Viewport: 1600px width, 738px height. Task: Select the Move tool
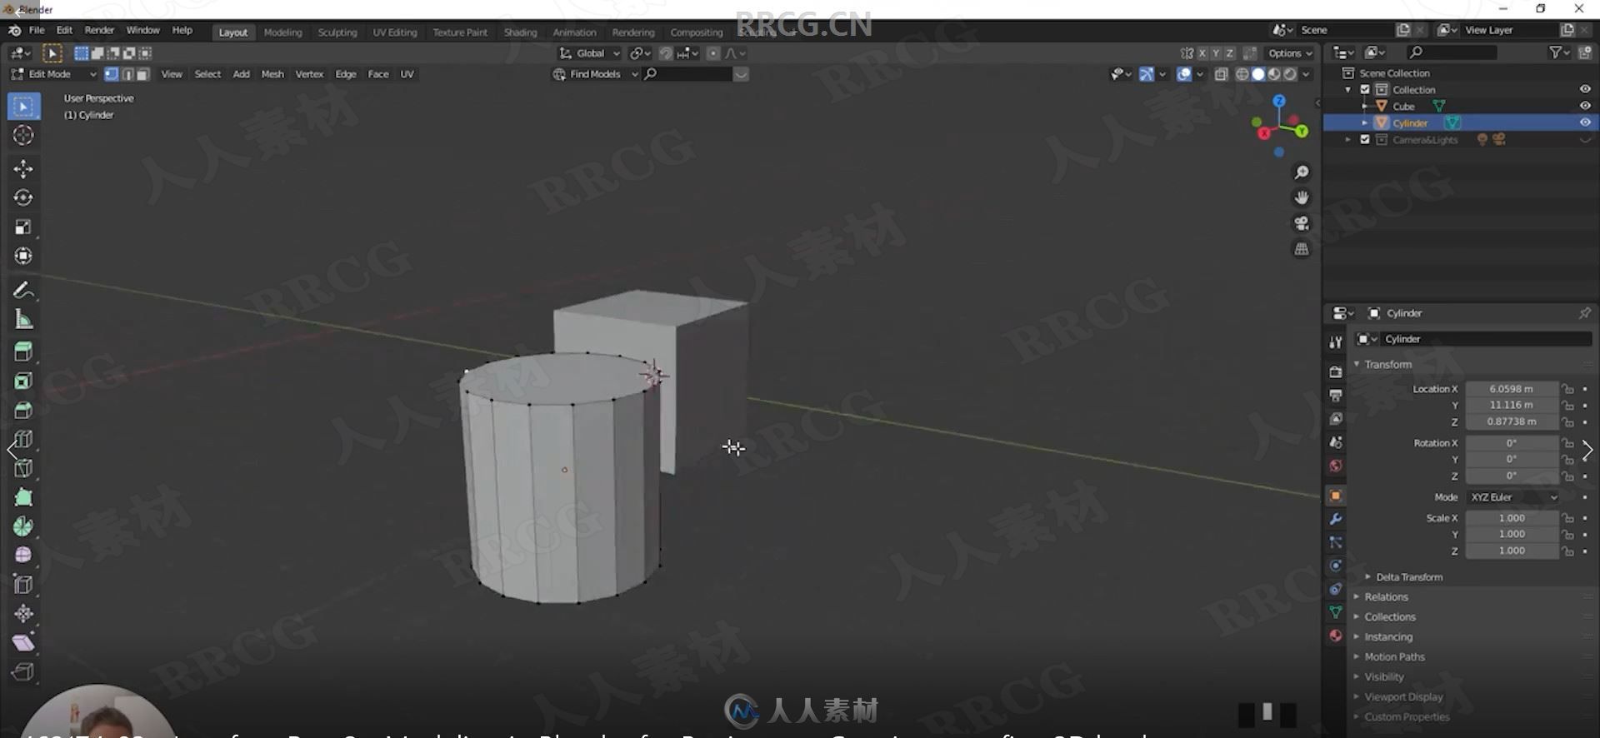pos(23,168)
